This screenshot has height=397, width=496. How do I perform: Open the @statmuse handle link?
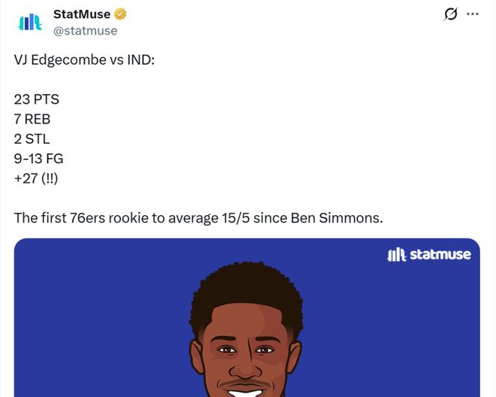(85, 31)
